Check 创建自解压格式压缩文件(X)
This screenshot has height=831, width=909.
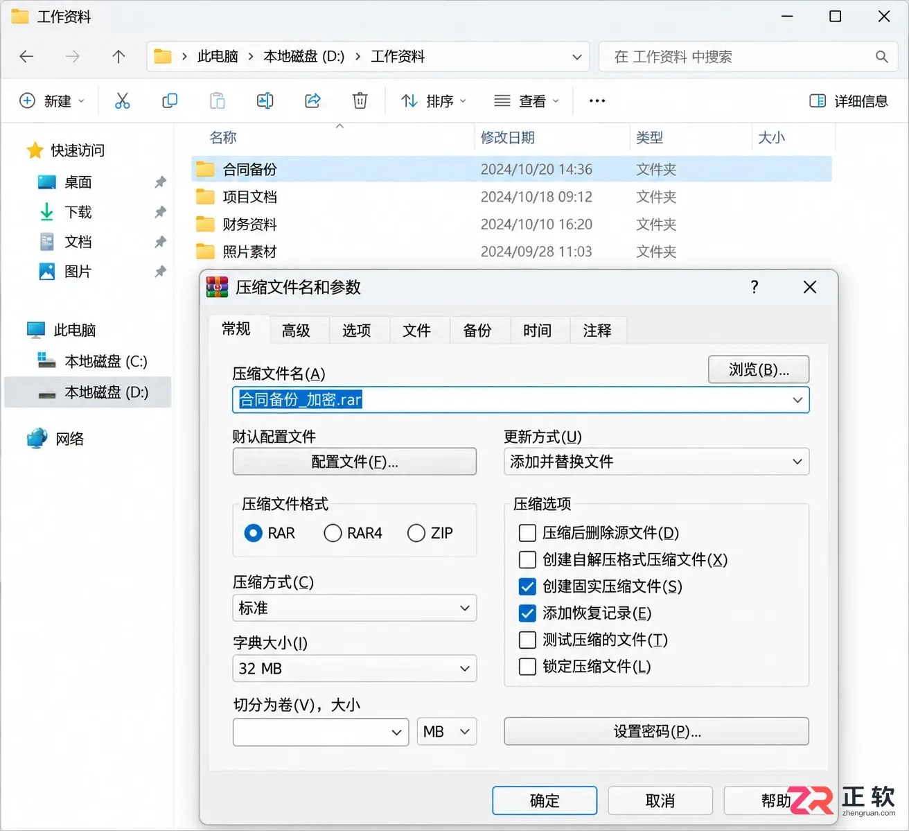pyautogui.click(x=527, y=559)
